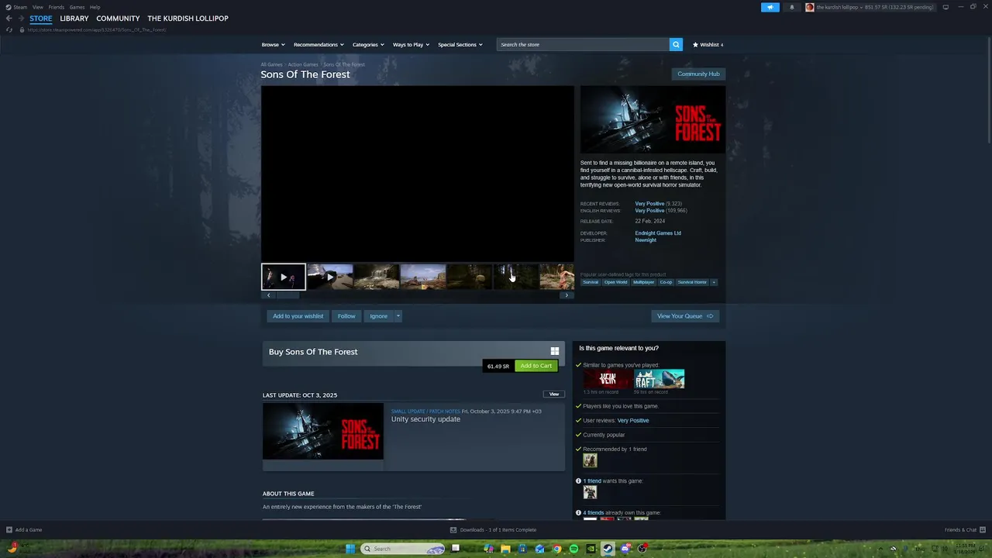Viewport: 992px width, 558px height.
Task: Open Windows Start menu
Action: coord(350,549)
